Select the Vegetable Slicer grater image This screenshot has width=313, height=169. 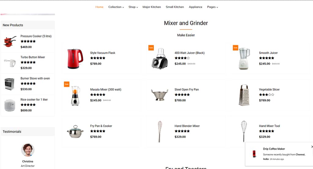244,95
